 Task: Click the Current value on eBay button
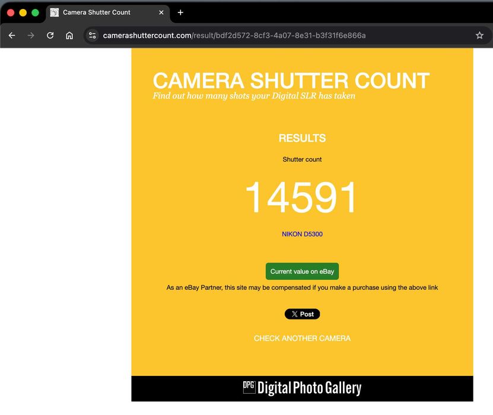pyautogui.click(x=302, y=272)
